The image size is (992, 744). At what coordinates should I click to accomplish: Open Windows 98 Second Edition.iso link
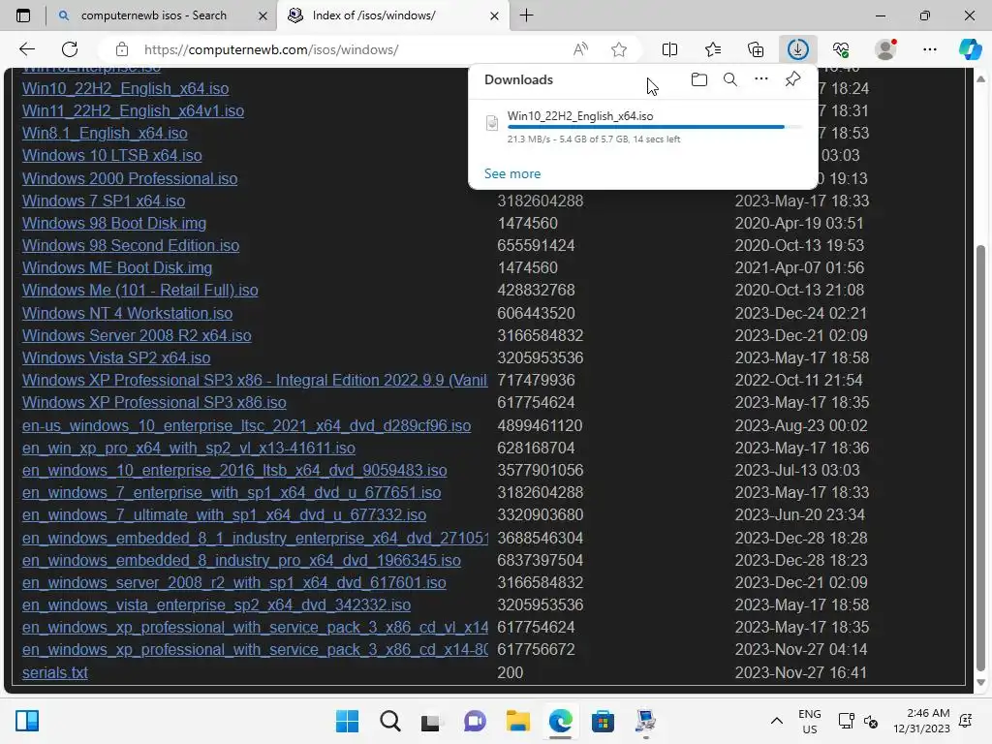[131, 245]
